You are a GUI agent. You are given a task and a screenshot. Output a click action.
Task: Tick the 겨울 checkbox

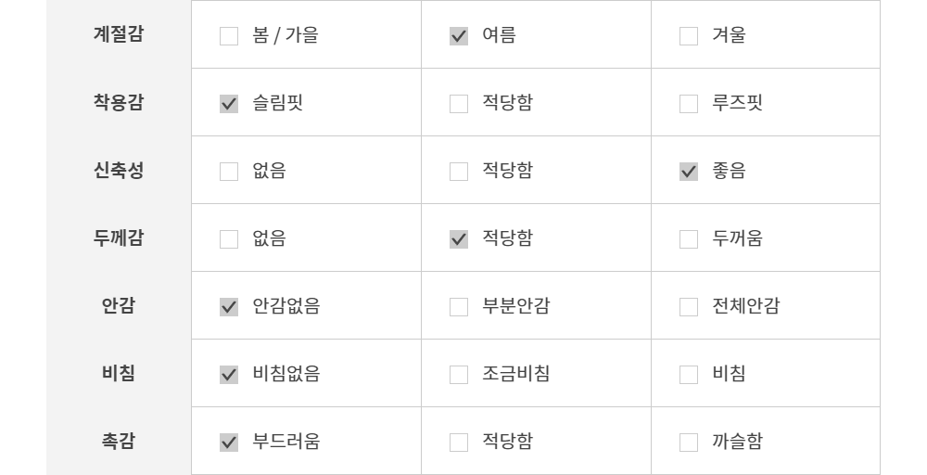point(689,36)
